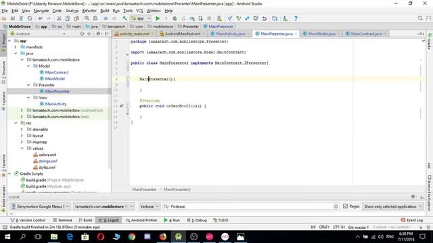Collapse the Model package node
Image resolution: width=433 pixels, height=243 pixels.
[x=28, y=66]
